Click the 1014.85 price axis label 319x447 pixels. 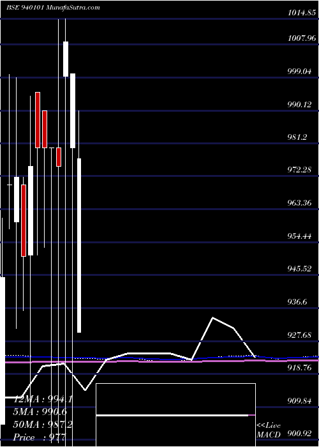[302, 13]
